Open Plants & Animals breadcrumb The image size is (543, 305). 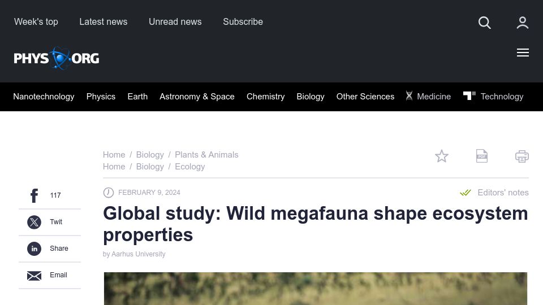206,155
